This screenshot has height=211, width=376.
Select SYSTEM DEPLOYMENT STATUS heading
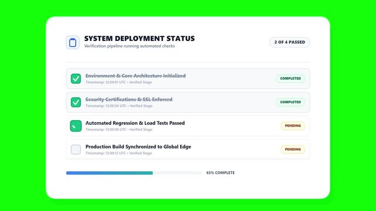coord(140,39)
